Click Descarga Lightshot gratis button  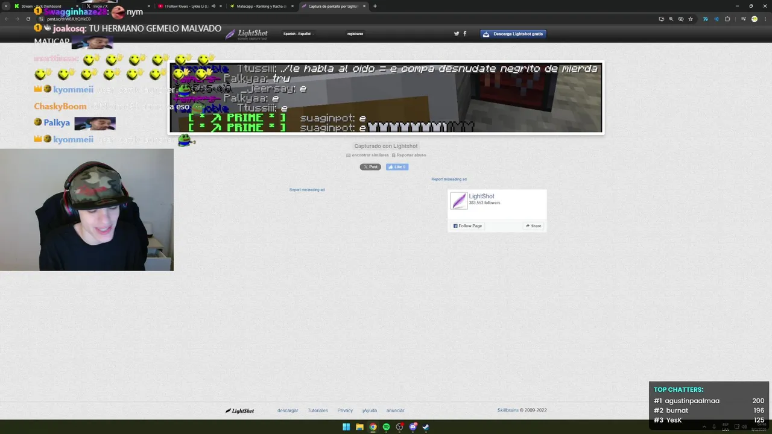pyautogui.click(x=513, y=34)
